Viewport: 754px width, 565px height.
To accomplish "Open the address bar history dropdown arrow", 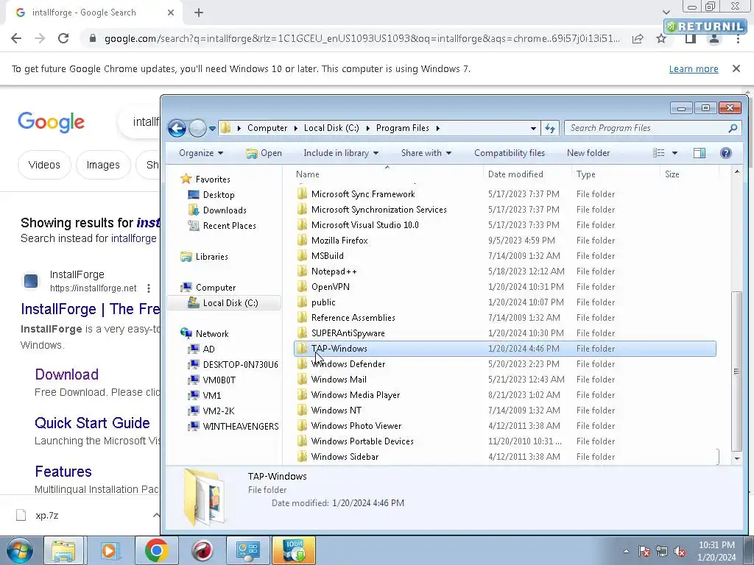I will click(x=533, y=128).
